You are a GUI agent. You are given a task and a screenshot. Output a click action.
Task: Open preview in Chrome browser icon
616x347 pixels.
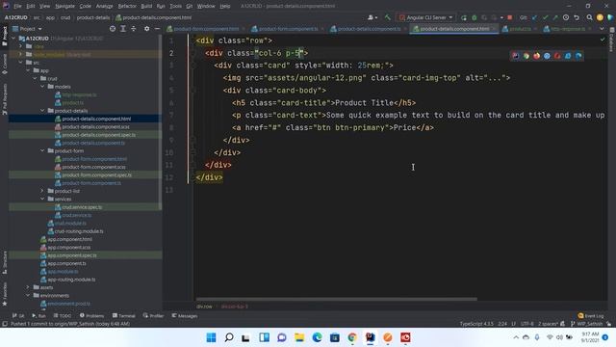pos(526,56)
